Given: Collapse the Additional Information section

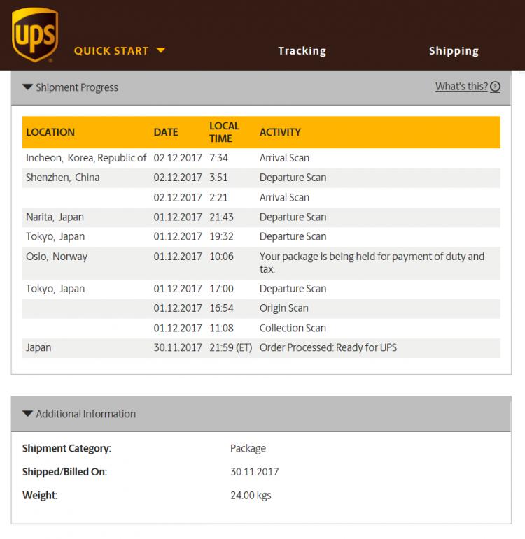Looking at the screenshot, I should coord(78,414).
